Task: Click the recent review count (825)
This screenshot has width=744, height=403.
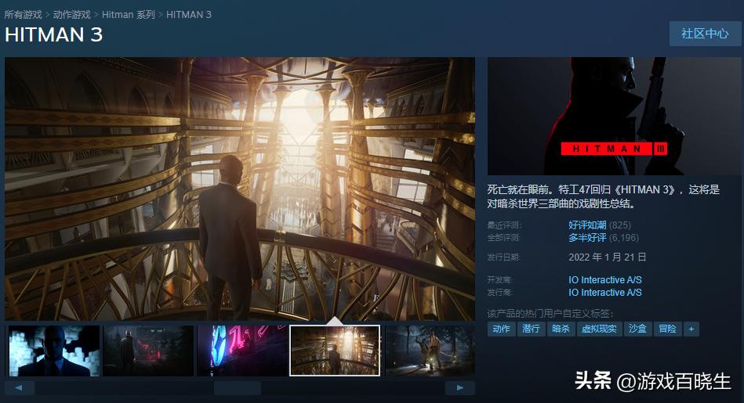Action: pos(620,225)
